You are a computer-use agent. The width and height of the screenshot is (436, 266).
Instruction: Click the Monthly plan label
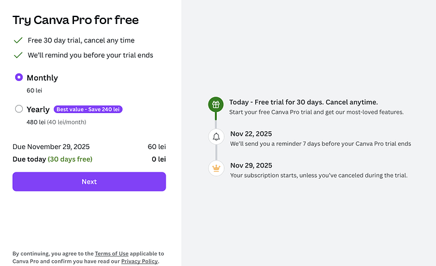(x=42, y=78)
